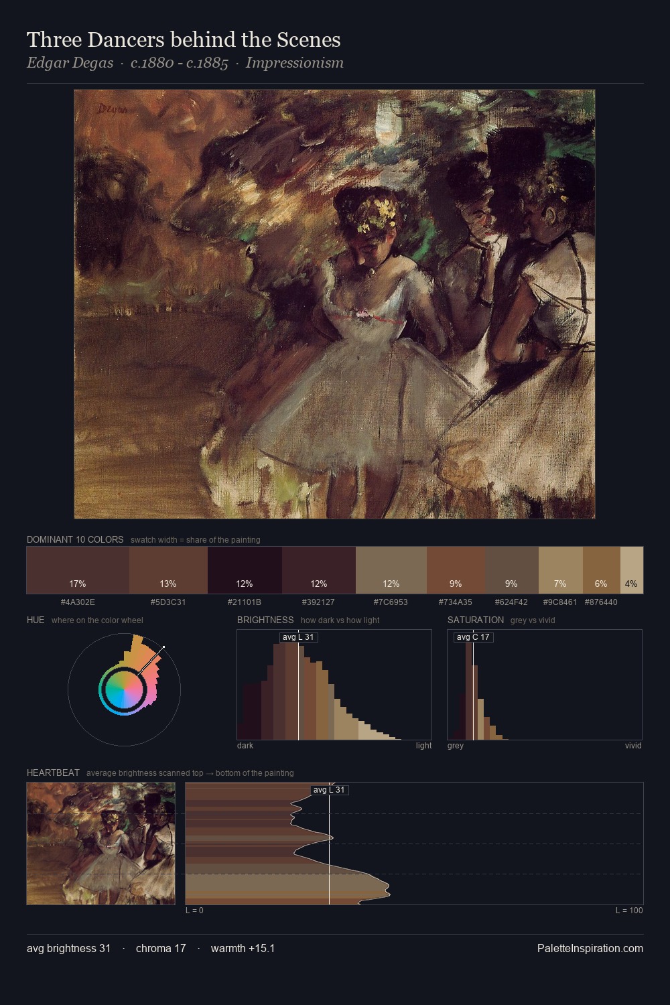This screenshot has width=670, height=1005.
Task: Click the #7C6953 hex code label
Action: tap(391, 602)
